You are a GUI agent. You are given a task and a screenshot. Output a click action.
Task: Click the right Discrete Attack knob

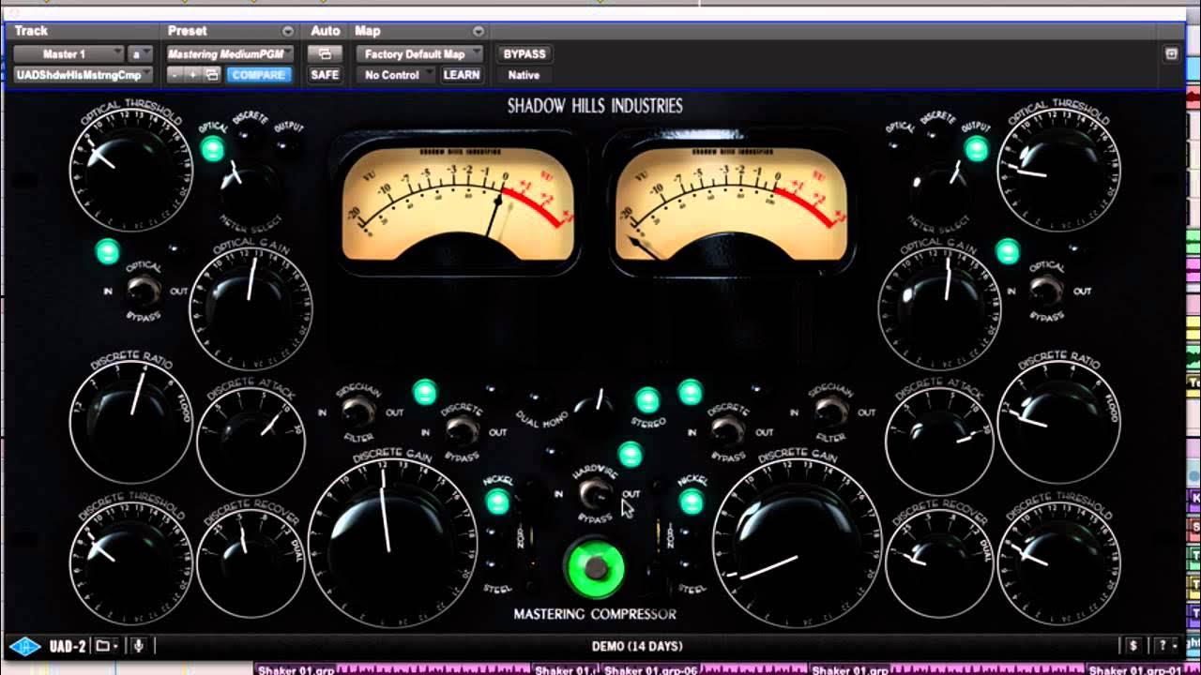[x=939, y=441]
